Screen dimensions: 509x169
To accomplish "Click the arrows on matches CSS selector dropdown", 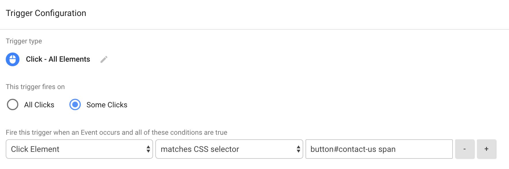I will tap(298, 149).
